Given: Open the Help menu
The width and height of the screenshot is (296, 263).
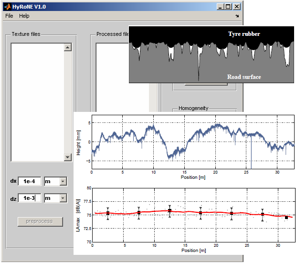Looking at the screenshot, I should pyautogui.click(x=24, y=16).
